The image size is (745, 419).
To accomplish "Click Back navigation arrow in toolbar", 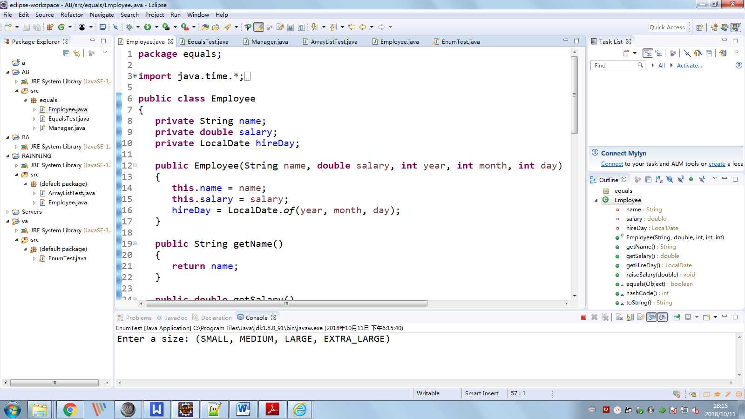I will coord(363,27).
